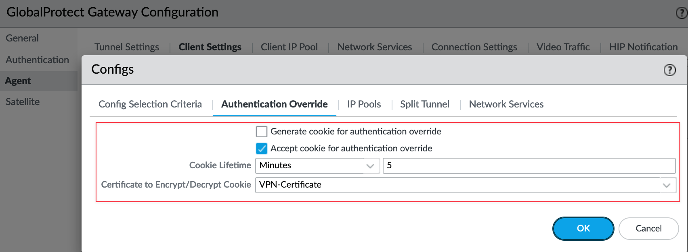Switch to Client IP Pool tab
Screen dimensions: 688x252
click(x=289, y=47)
